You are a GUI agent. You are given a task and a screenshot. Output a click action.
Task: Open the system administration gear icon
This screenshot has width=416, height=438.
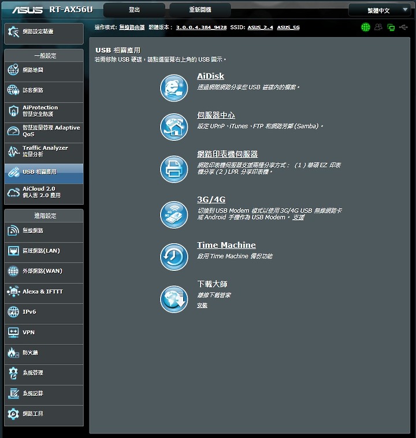click(13, 373)
